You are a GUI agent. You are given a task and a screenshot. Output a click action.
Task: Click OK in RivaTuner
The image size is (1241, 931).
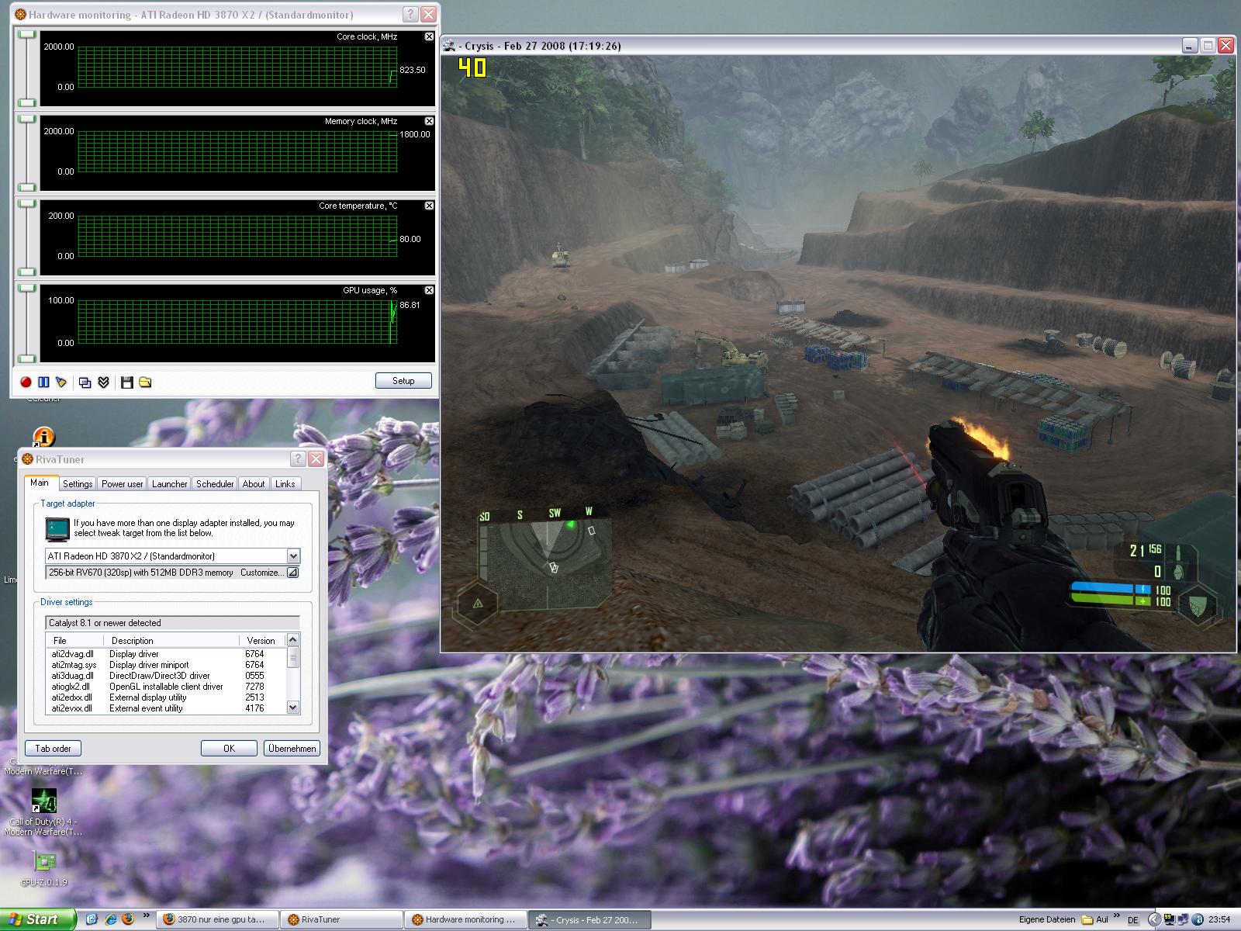click(229, 749)
